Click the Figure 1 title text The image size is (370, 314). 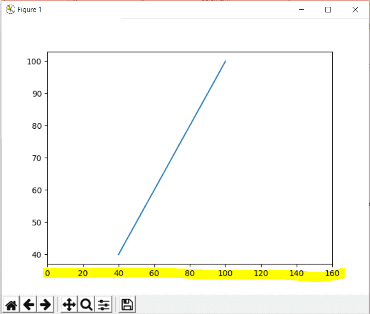(x=29, y=10)
